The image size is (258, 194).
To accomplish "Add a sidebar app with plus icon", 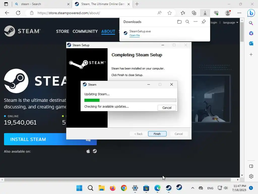I will point(251,55).
